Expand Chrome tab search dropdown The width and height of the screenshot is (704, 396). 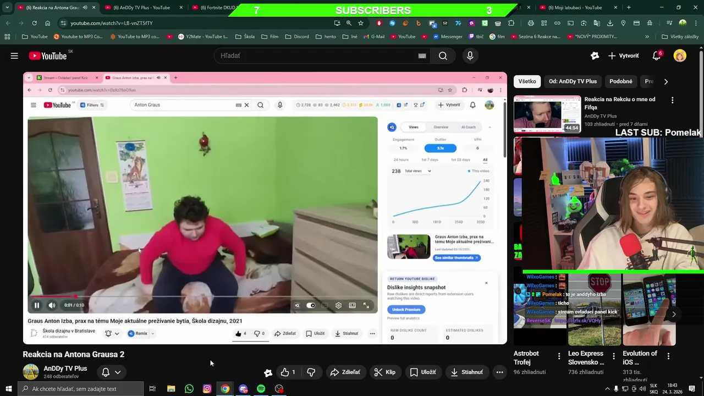point(7,8)
